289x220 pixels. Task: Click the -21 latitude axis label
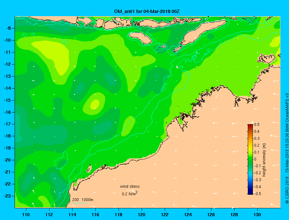coord(7,172)
